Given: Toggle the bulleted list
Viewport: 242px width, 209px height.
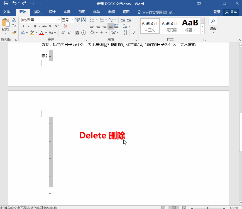Looking at the screenshot, I should (x=92, y=20).
